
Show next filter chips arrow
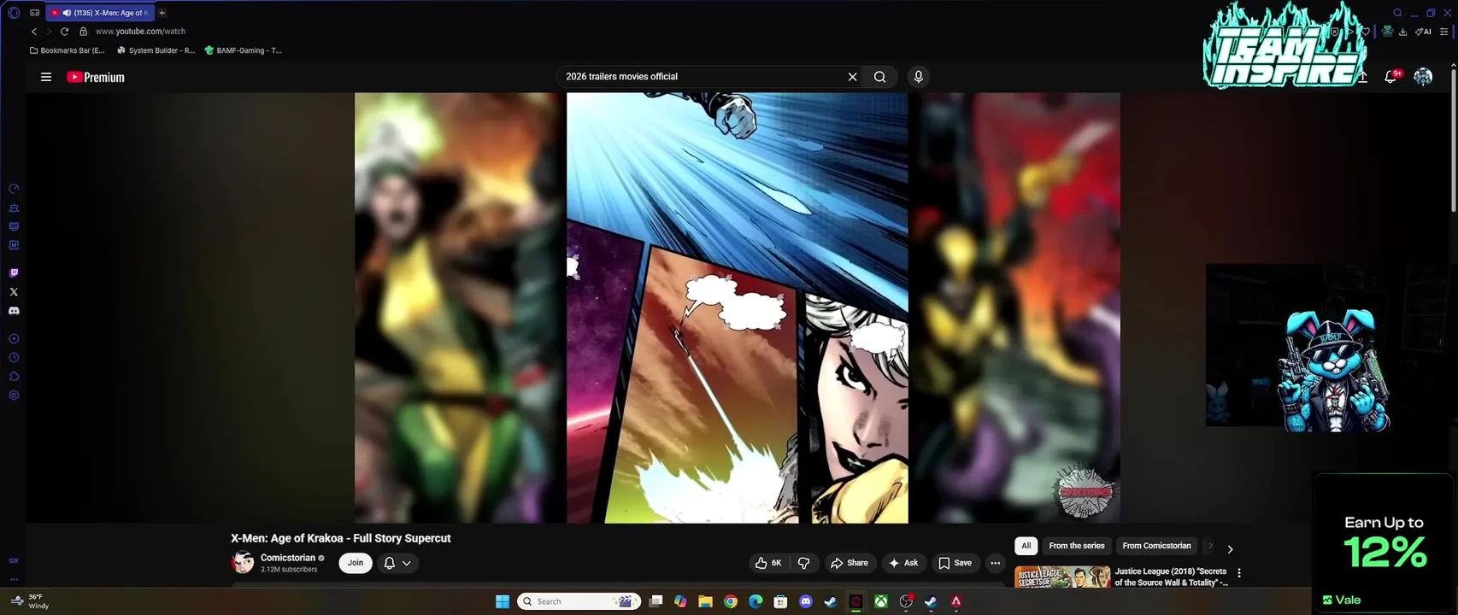point(1230,549)
